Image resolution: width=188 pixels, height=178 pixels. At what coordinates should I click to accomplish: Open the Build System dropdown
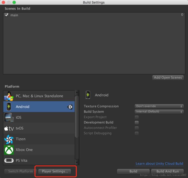[159, 112]
